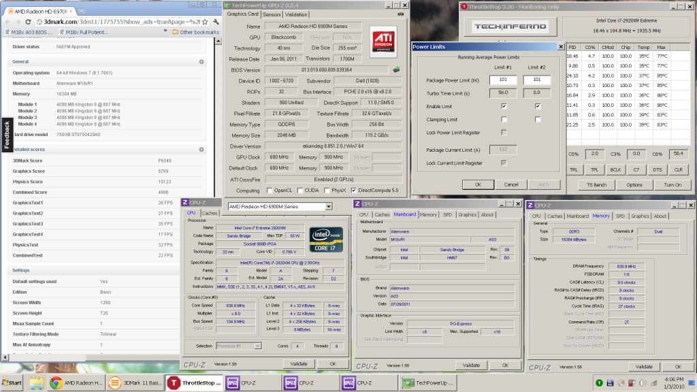This screenshot has height=392, width=697.
Task: Open the M18x Full Potential bookmark
Action: (x=83, y=32)
